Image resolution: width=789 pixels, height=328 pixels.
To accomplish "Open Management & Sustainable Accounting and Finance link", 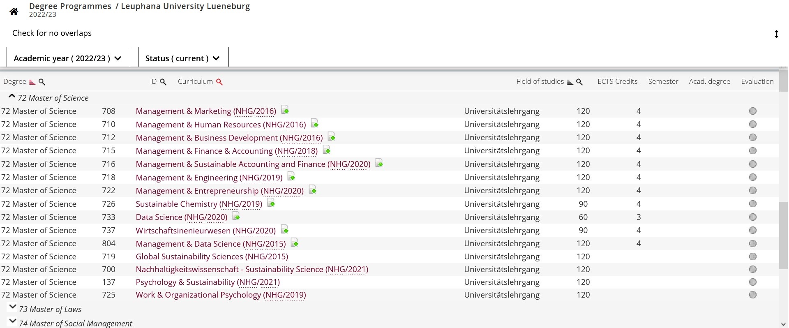I will (x=253, y=164).
